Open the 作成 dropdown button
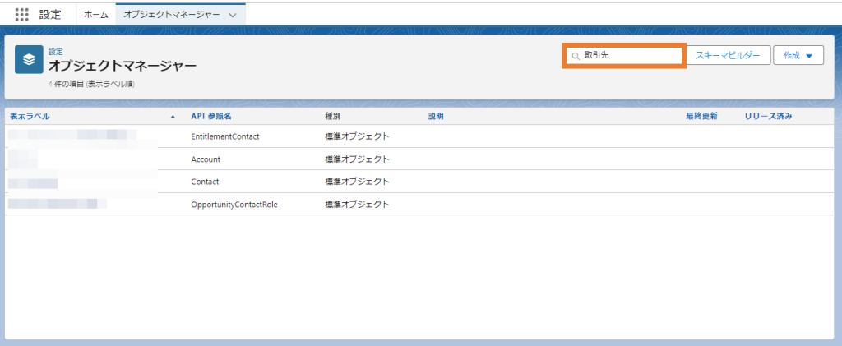Screen dimensions: 842x346 click(798, 55)
